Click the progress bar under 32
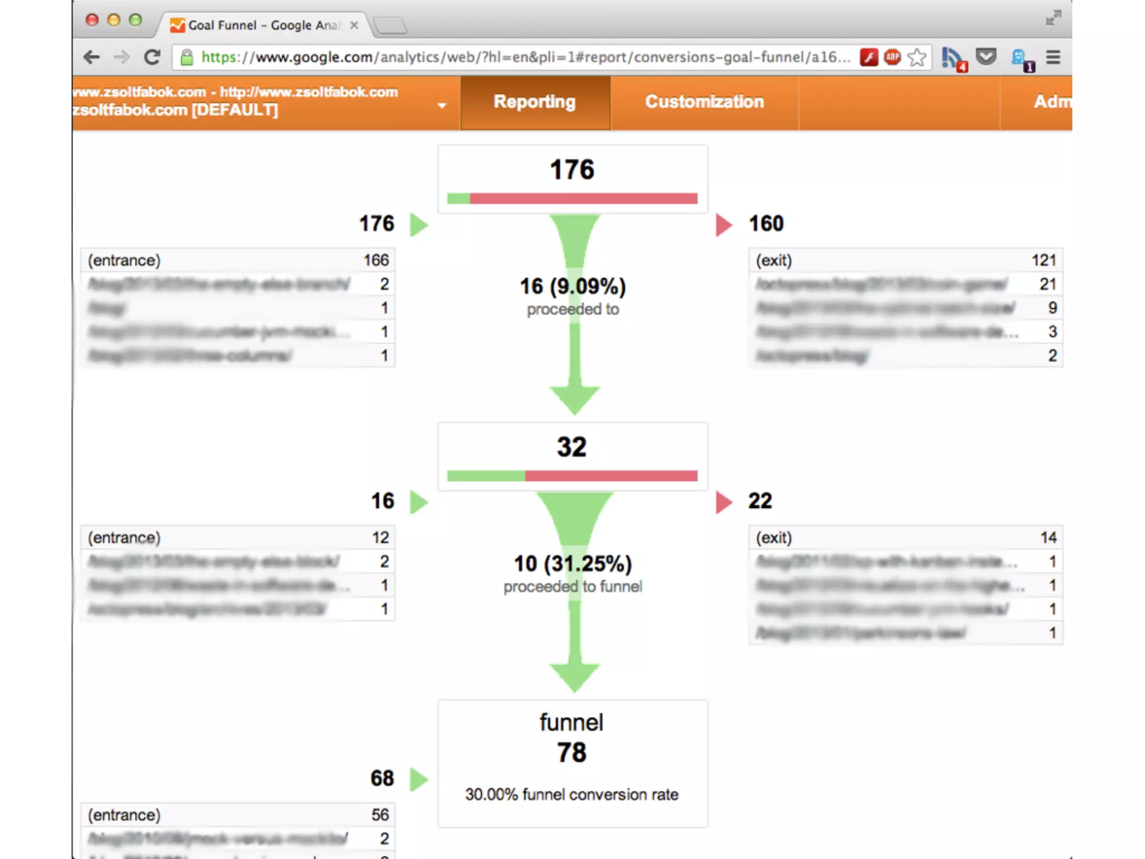Image resolution: width=1145 pixels, height=859 pixels. (x=572, y=476)
